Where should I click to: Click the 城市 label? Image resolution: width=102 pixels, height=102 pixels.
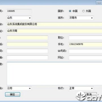tap(61, 18)
